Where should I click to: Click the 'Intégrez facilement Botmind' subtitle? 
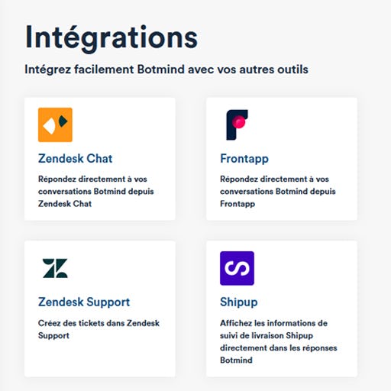pyautogui.click(x=166, y=69)
